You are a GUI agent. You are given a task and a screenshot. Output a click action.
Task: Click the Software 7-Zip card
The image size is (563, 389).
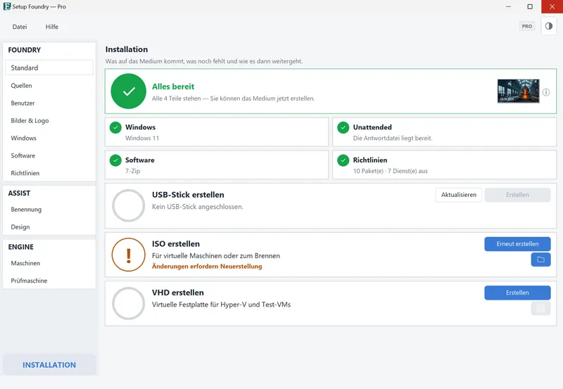[x=217, y=165]
